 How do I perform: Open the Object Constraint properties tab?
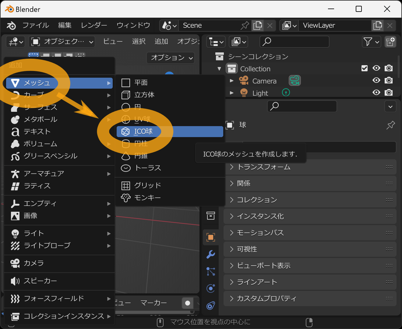coord(210,306)
